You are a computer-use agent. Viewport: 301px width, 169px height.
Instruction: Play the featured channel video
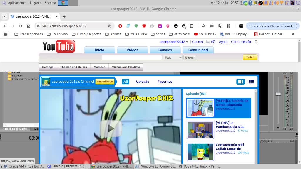point(111,129)
